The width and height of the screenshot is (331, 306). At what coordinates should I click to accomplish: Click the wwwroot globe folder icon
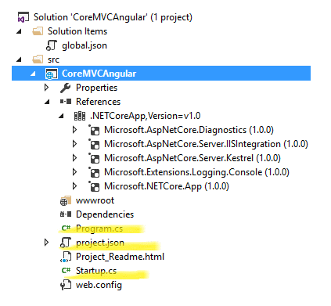click(65, 200)
